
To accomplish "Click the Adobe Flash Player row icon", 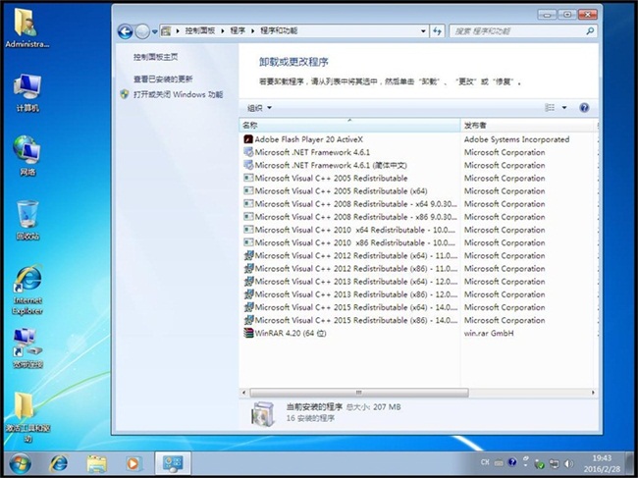I will 247,139.
